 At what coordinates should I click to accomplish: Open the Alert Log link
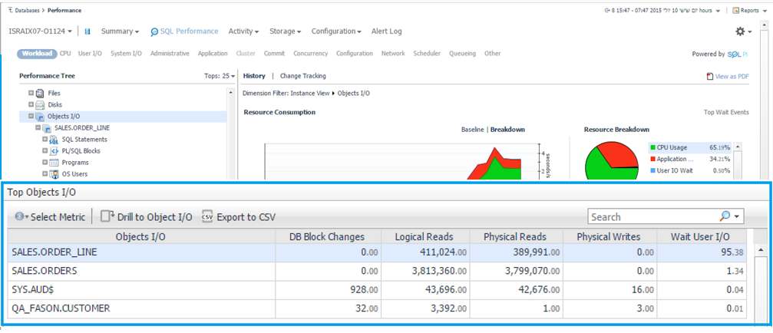pyautogui.click(x=386, y=31)
